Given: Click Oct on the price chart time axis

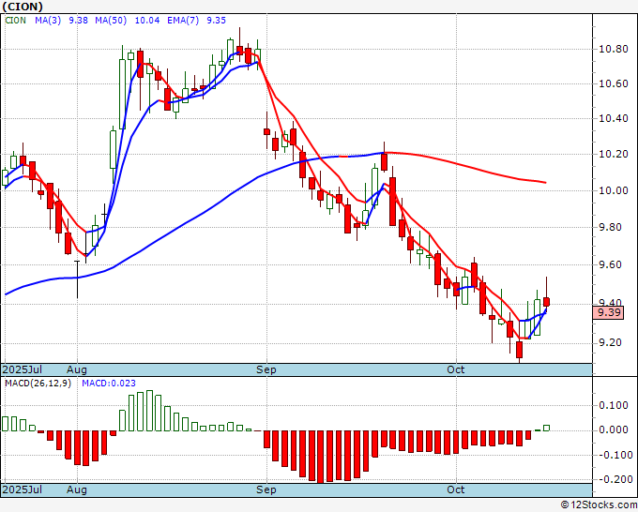Looking at the screenshot, I should pos(456,369).
